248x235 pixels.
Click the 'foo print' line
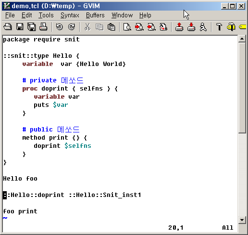[x=20, y=211]
